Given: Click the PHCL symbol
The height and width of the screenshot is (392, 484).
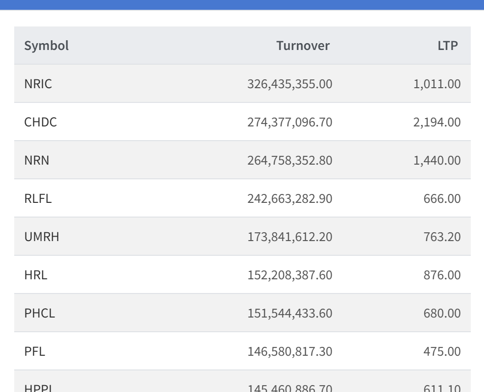Looking at the screenshot, I should coord(40,314).
